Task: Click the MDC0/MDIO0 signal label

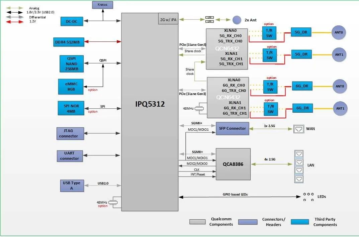Action: click(197, 164)
